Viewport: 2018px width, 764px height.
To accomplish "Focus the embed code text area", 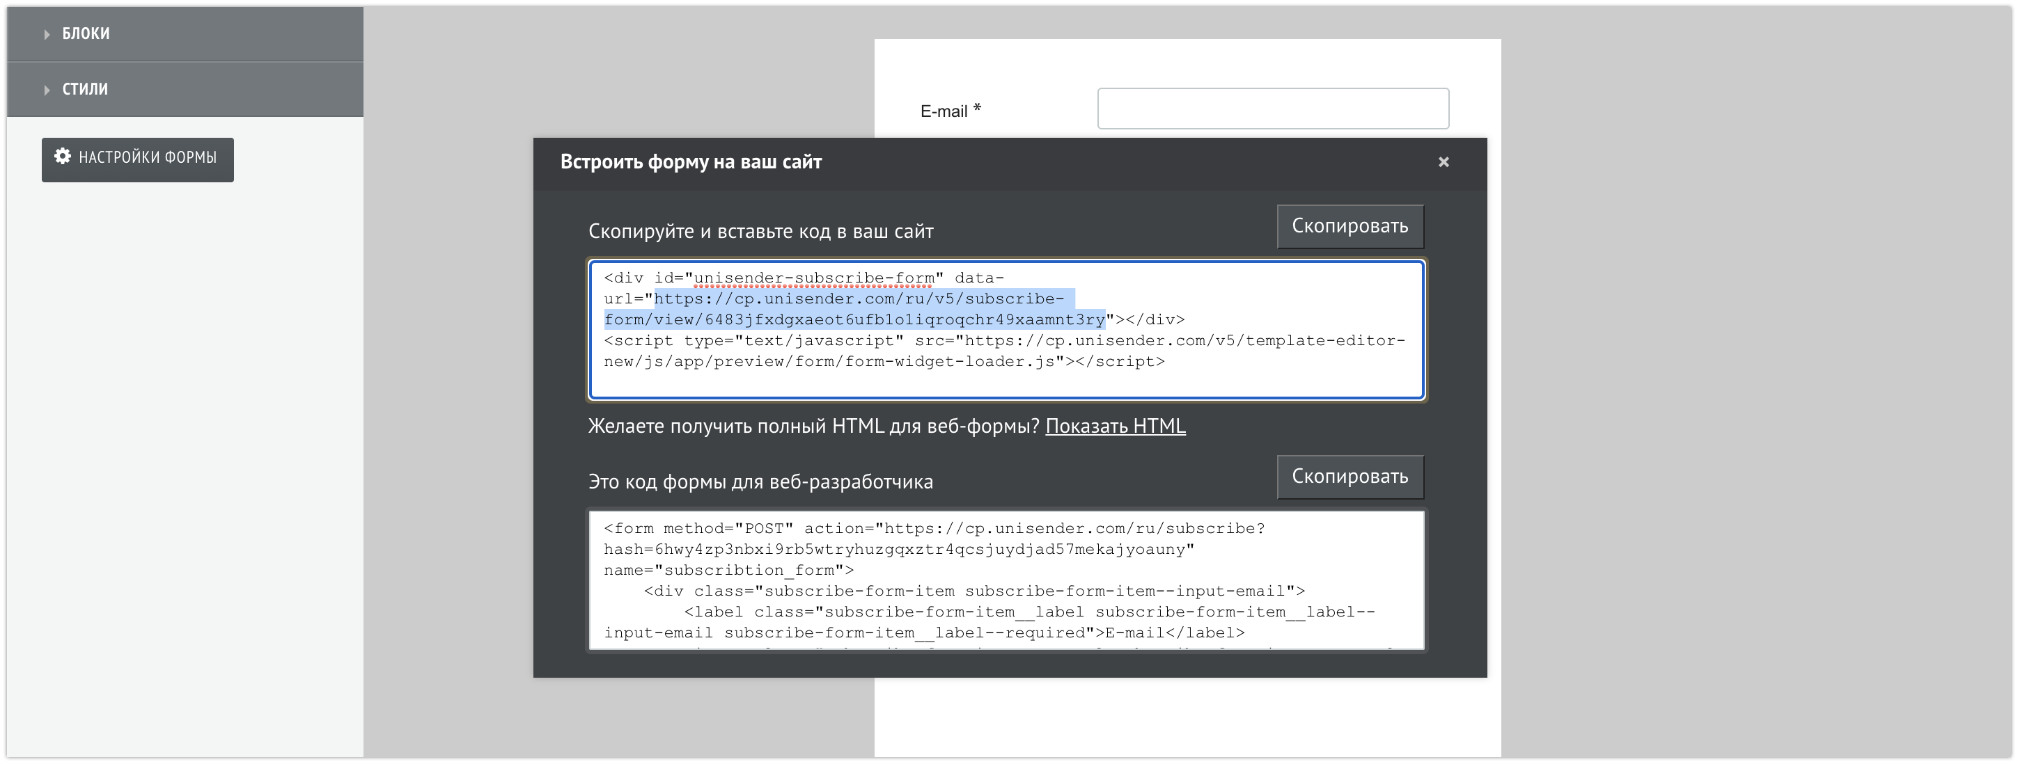I will point(1007,330).
